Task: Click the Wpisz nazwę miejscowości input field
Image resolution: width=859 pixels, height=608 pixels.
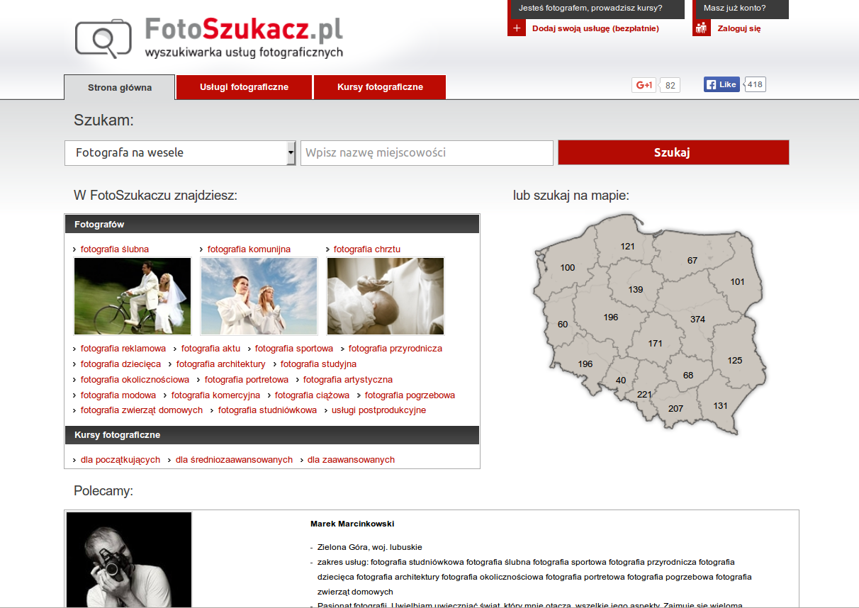Action: pos(427,153)
